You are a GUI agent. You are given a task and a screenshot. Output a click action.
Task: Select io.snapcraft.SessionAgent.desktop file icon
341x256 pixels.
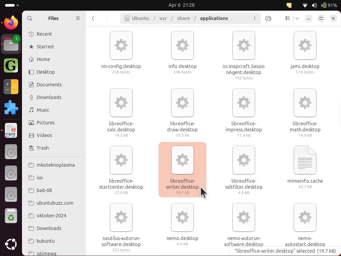coord(243,45)
